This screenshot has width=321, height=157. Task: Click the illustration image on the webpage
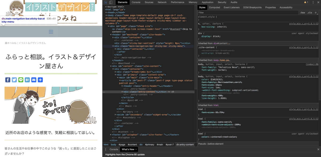pos(51,105)
